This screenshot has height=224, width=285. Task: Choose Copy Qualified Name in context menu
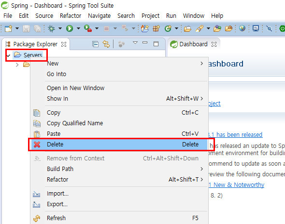pyautogui.click(x=119, y=123)
